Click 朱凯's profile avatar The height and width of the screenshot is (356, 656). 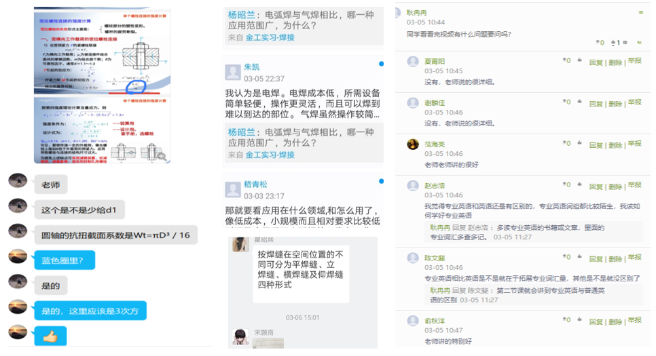point(233,72)
